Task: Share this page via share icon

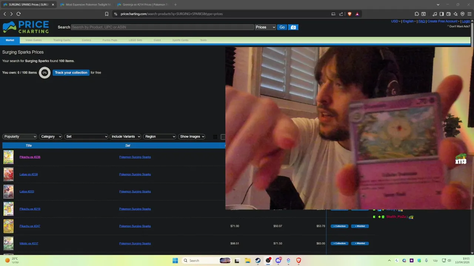Action: click(x=341, y=14)
